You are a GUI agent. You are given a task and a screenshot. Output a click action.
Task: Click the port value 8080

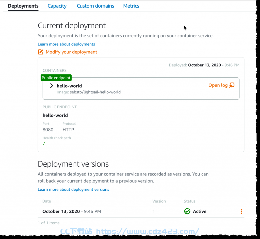[x=48, y=130]
